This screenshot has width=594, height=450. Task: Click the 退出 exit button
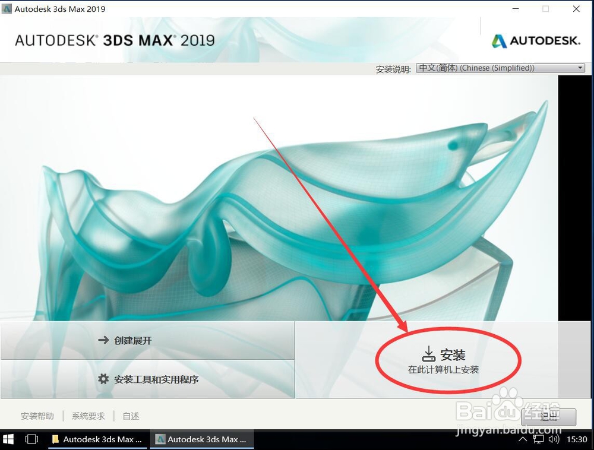click(x=549, y=417)
